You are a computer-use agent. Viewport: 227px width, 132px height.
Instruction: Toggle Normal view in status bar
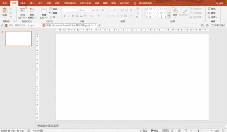tap(165, 131)
